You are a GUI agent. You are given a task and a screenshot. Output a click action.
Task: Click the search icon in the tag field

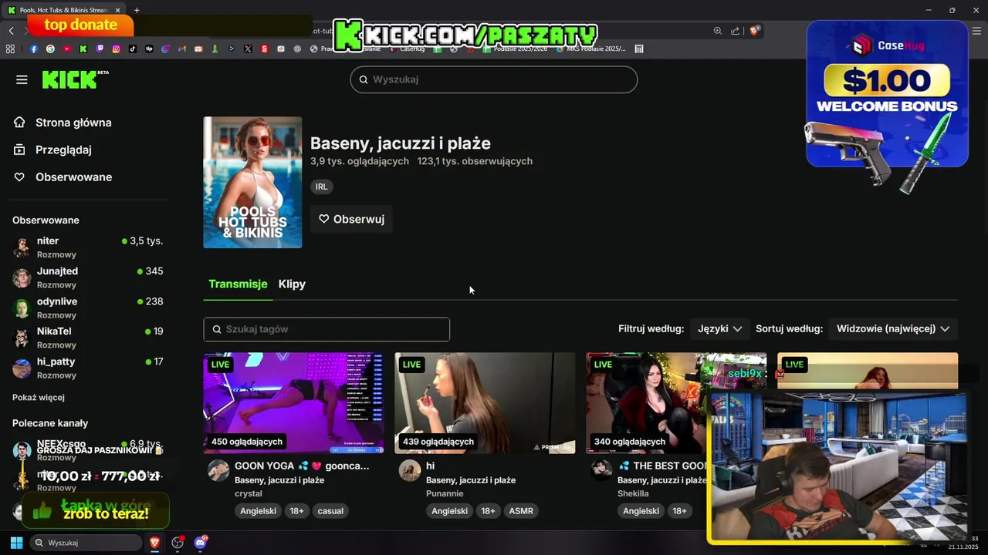[217, 329]
